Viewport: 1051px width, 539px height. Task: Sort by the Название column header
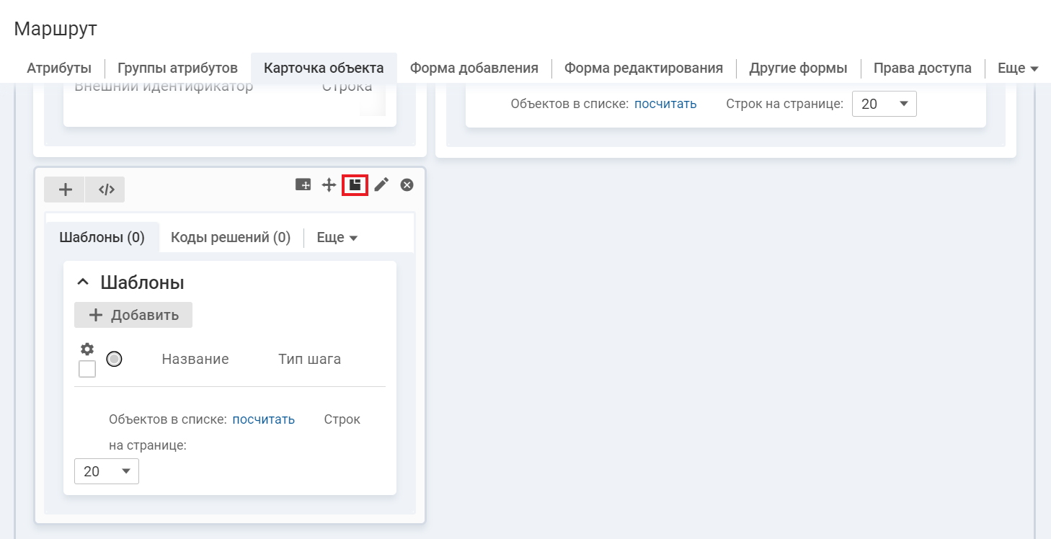tap(195, 359)
